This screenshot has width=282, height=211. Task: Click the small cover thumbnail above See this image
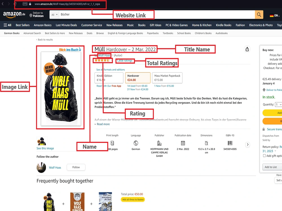(x=42, y=141)
